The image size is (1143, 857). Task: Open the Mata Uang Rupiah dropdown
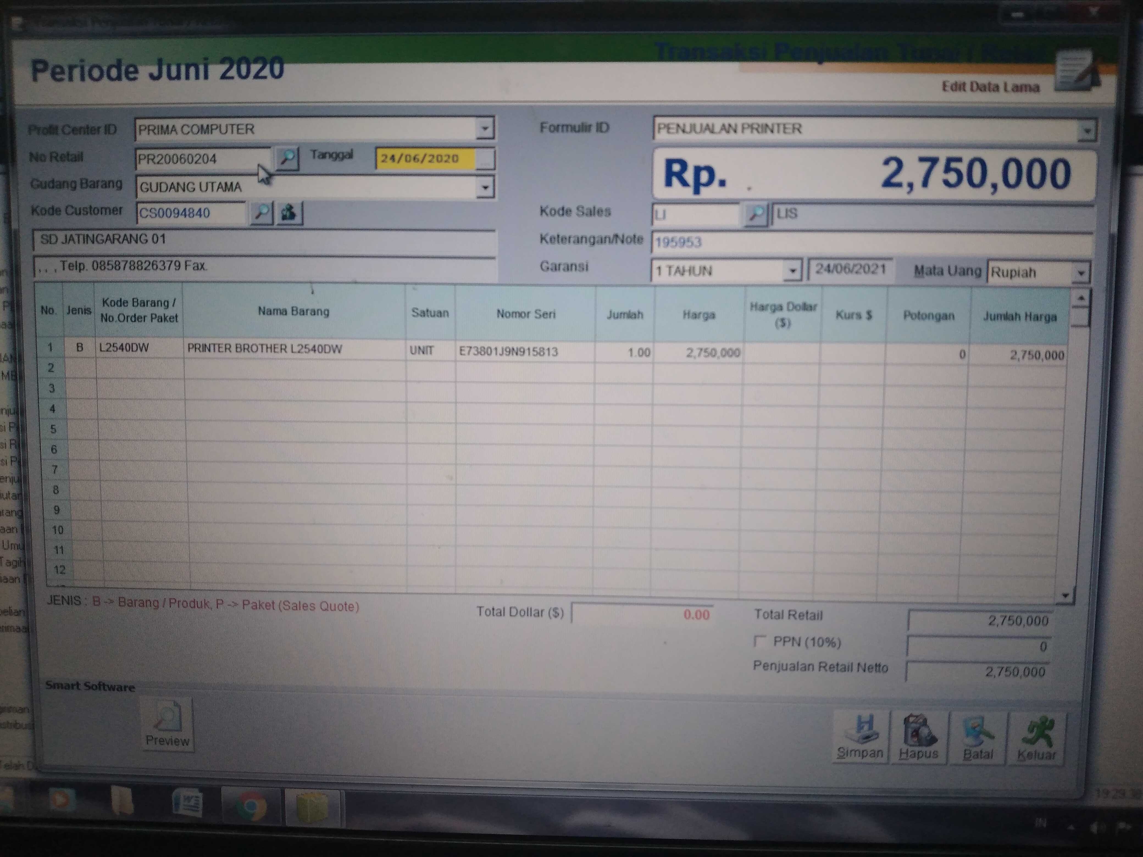pyautogui.click(x=1080, y=273)
